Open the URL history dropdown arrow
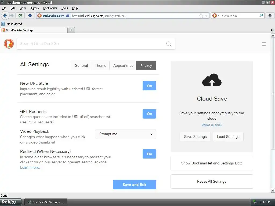The width and height of the screenshot is (275, 206). tap(207, 16)
